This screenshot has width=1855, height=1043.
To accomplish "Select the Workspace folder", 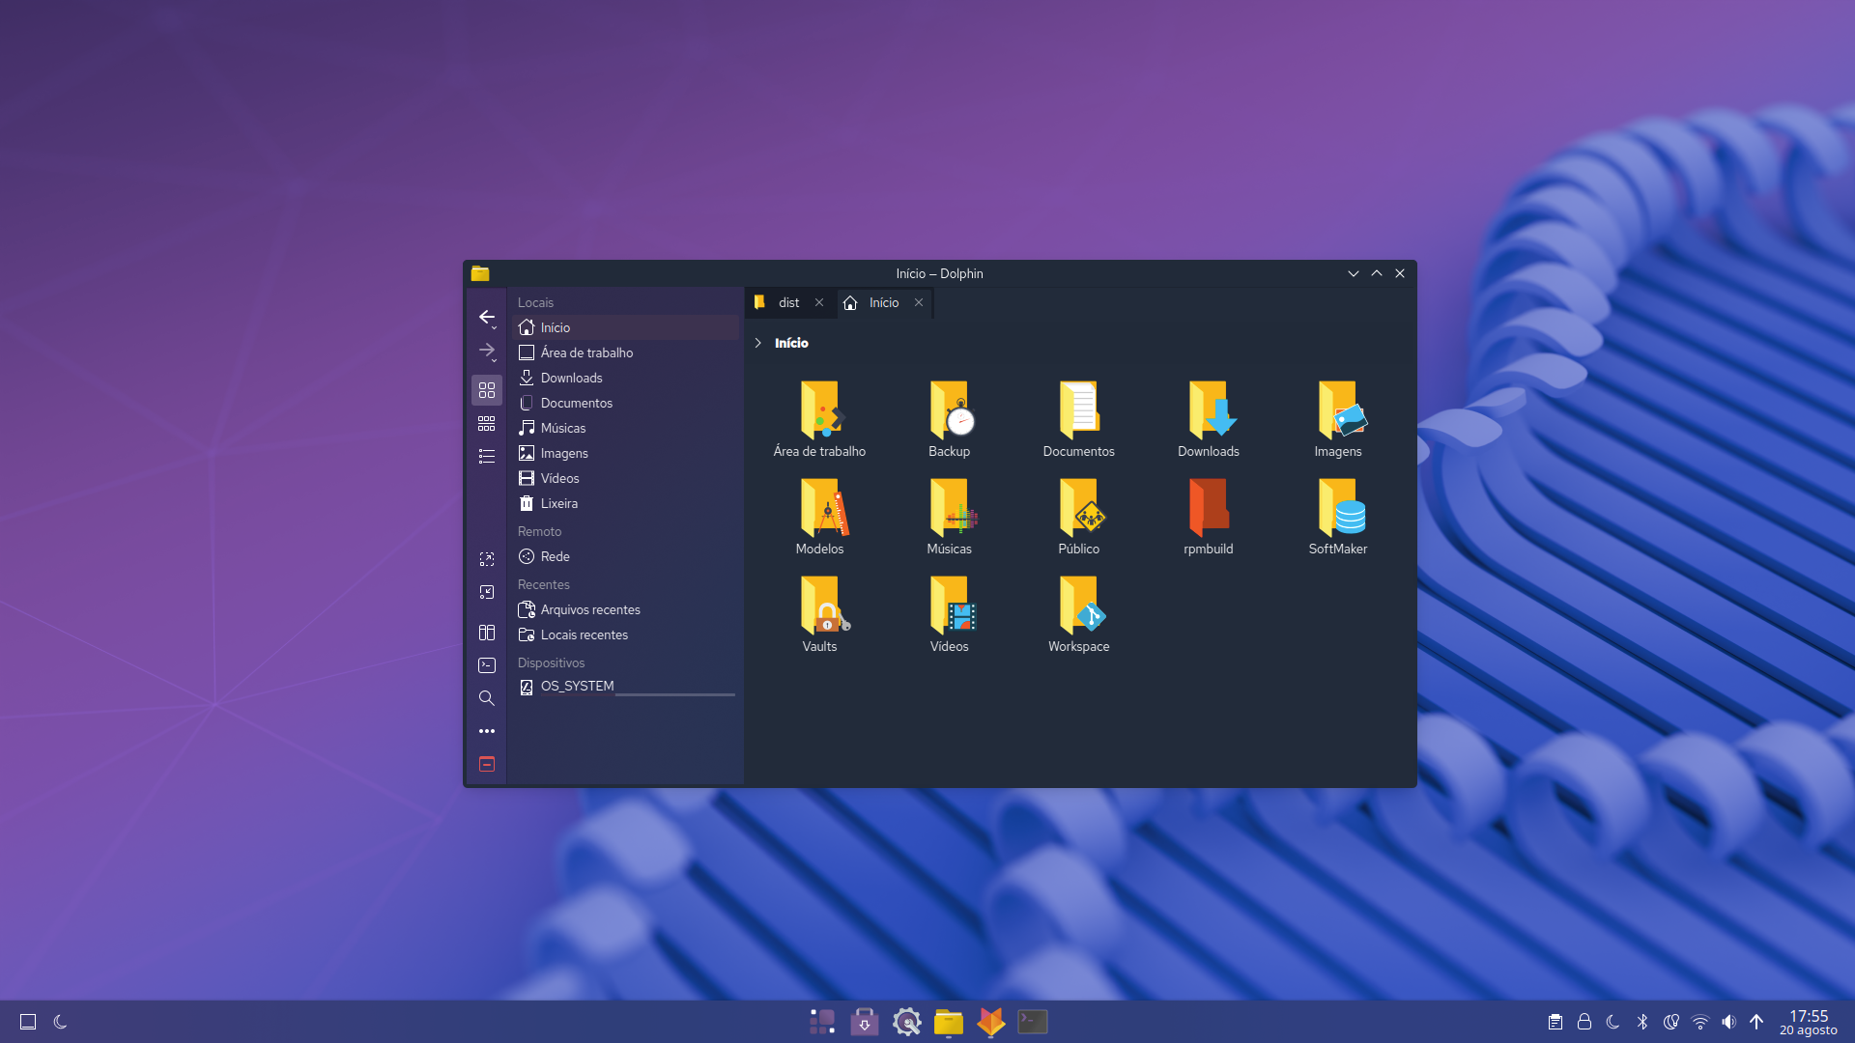I will click(1079, 614).
